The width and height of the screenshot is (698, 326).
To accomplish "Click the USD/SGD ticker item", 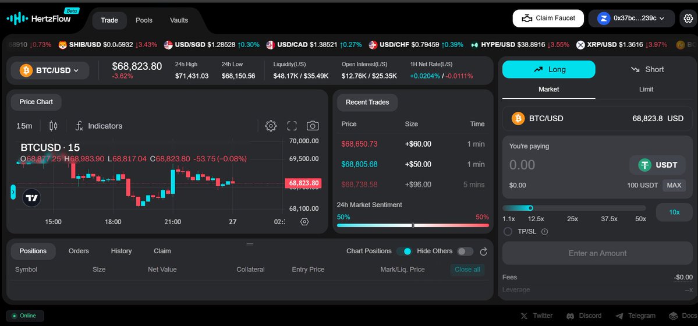I will pyautogui.click(x=211, y=45).
